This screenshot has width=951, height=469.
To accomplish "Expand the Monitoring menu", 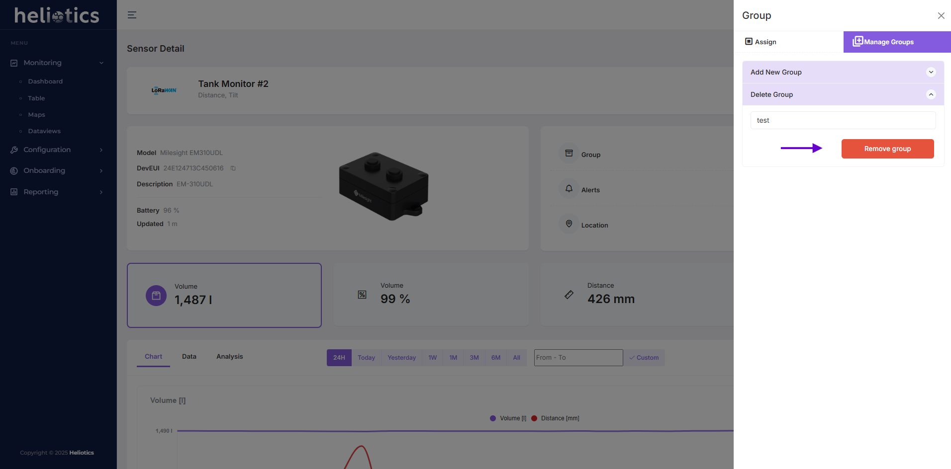I will click(58, 63).
